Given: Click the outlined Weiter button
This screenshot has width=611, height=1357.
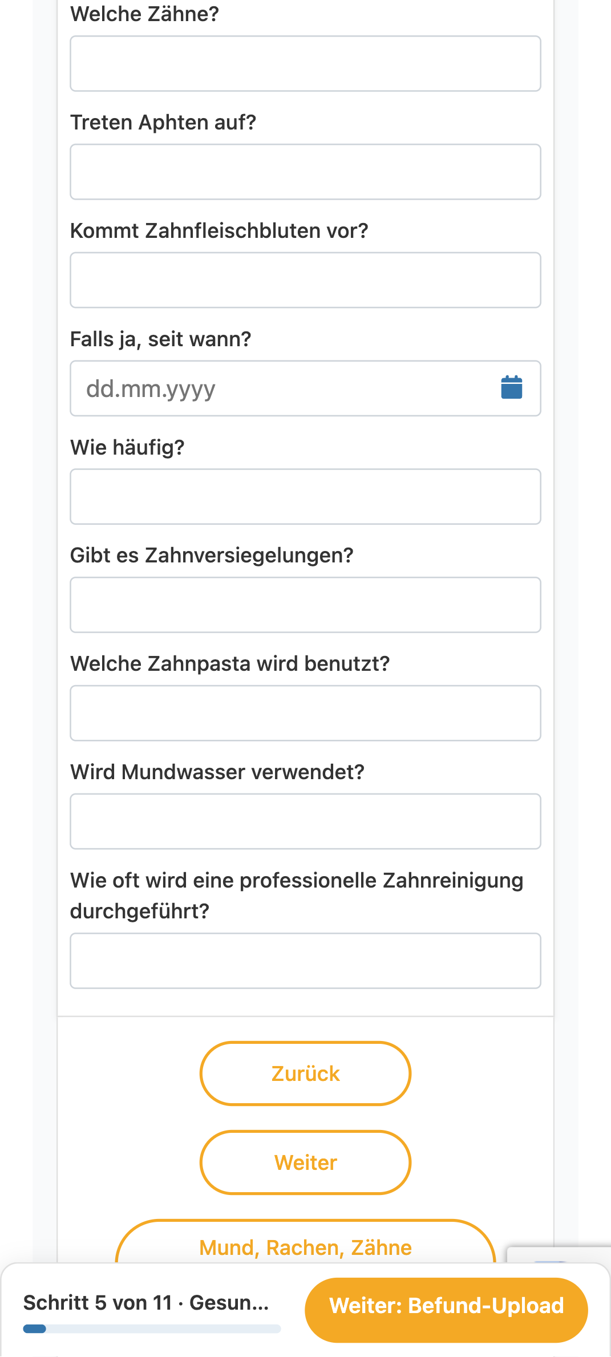Looking at the screenshot, I should click(x=305, y=1162).
